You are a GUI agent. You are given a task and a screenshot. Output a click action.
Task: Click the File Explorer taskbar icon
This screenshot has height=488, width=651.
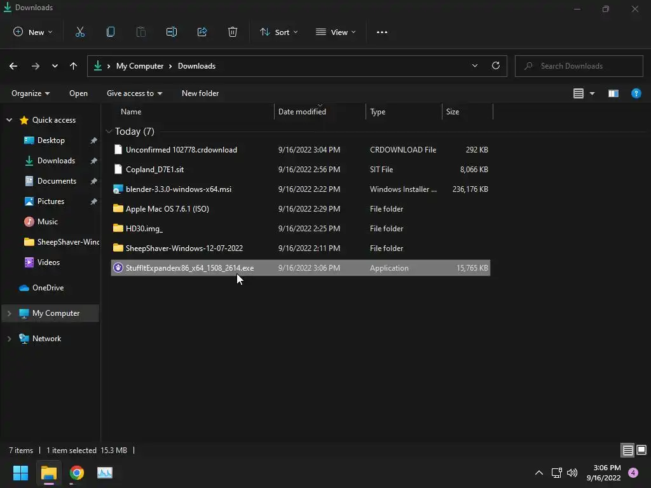point(48,473)
